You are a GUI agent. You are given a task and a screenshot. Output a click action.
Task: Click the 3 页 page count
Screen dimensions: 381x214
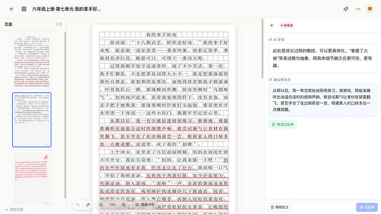[59, 24]
